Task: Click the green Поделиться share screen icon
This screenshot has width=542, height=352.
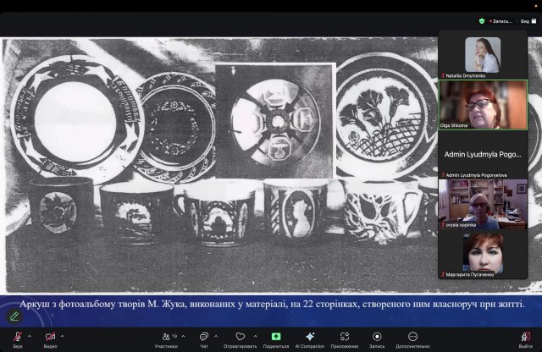Action: pos(275,338)
